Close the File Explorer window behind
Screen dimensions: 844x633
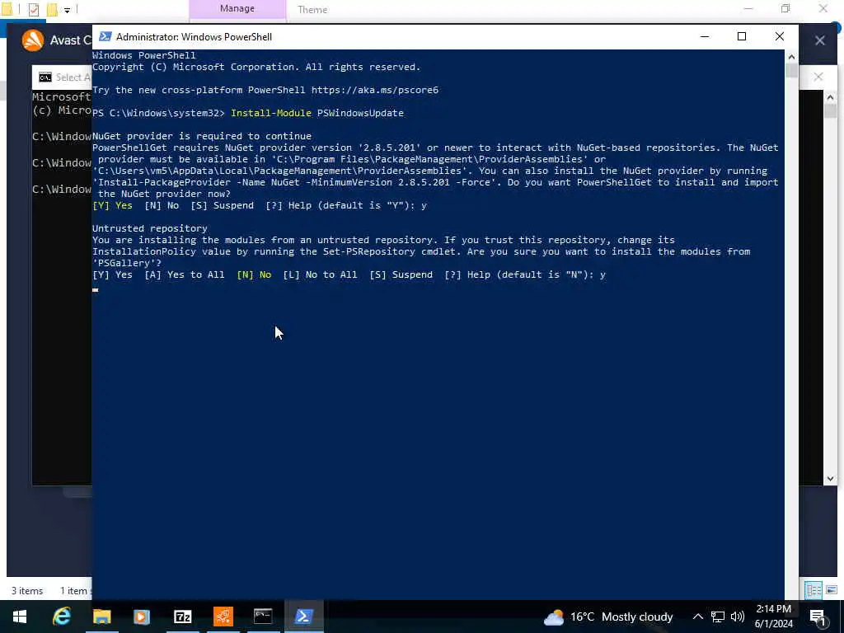click(823, 8)
